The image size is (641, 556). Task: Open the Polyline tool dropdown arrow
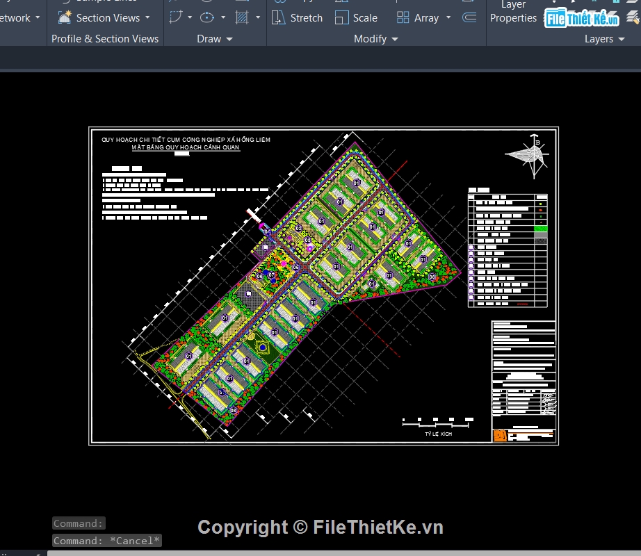(x=190, y=17)
